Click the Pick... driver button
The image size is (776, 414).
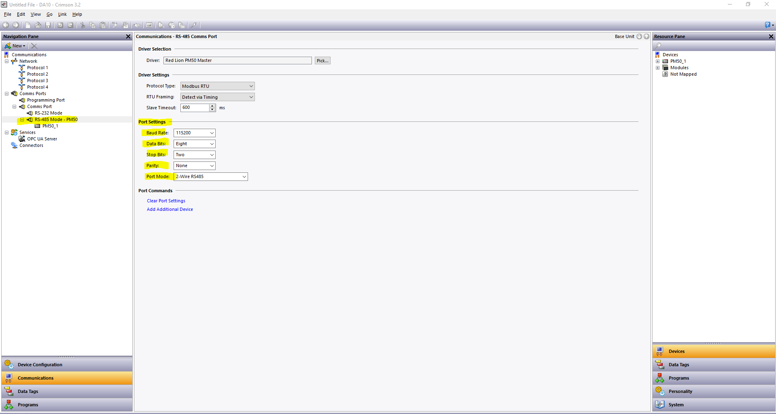[x=322, y=61]
